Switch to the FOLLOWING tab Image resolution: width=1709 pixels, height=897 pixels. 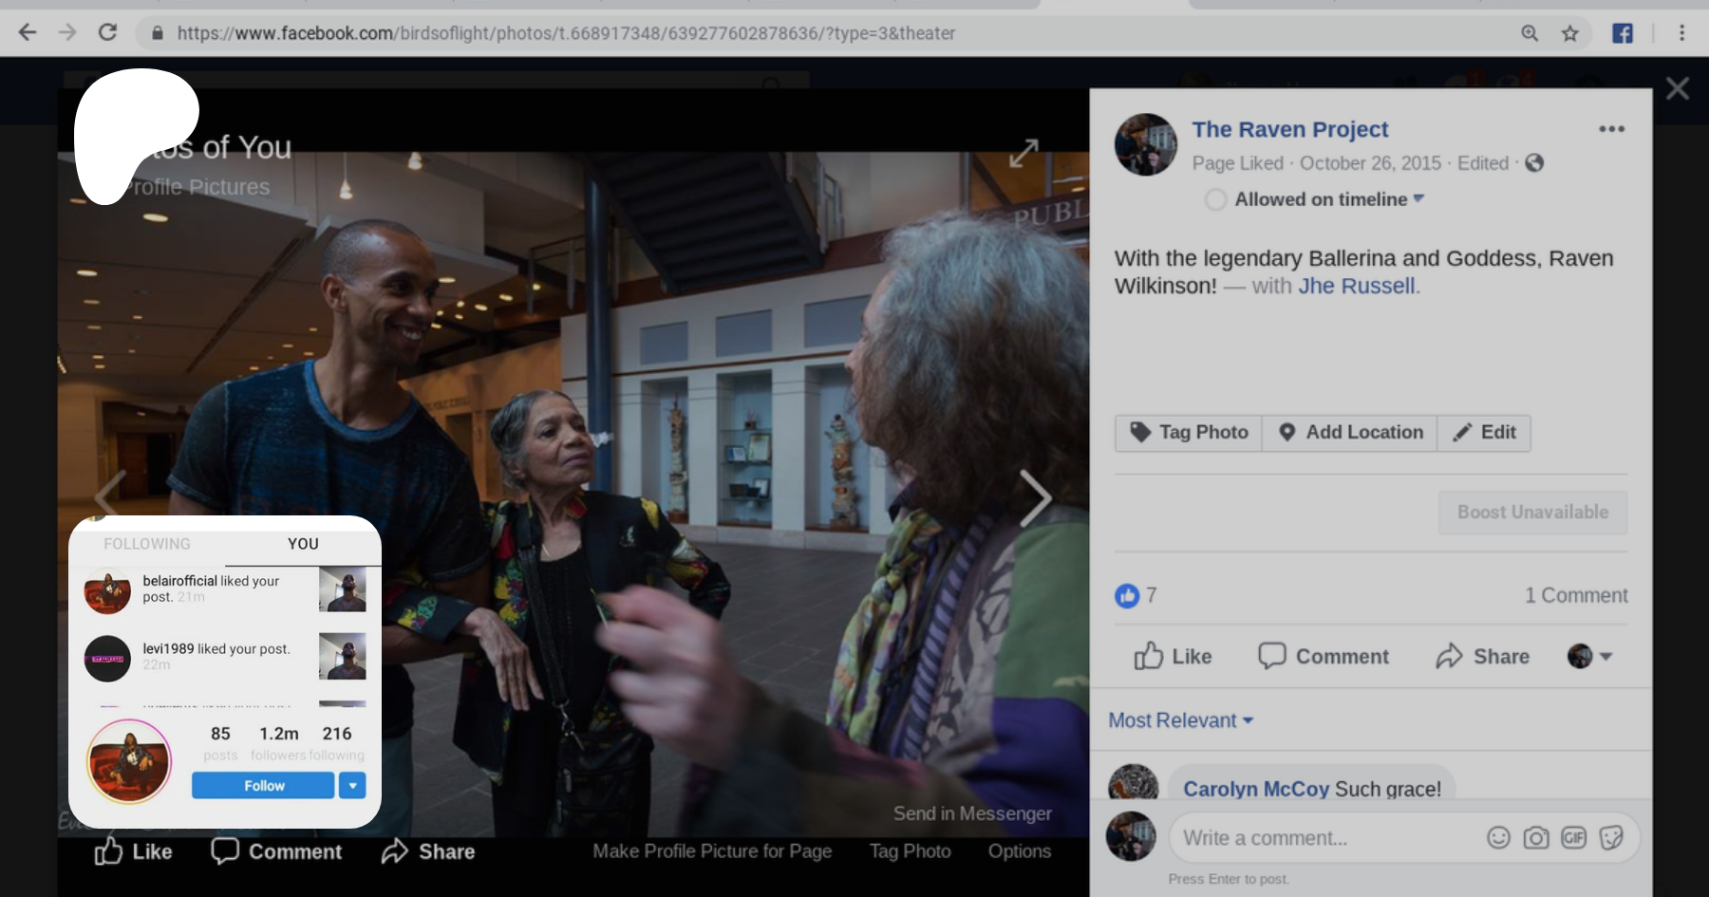pos(147,544)
